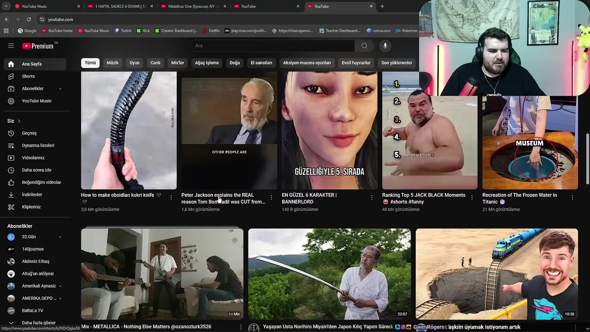This screenshot has height=332, width=590.
Task: Open the browser apps grid icon
Action: tap(6, 31)
